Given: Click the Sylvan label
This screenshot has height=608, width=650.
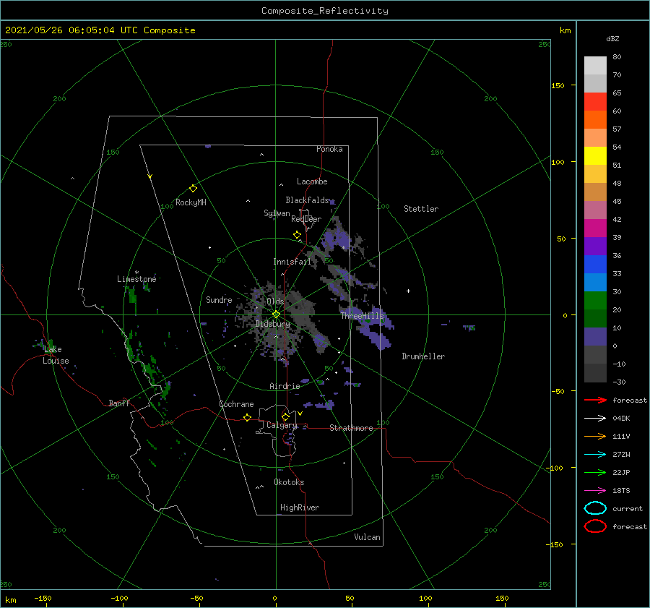Looking at the screenshot, I should [277, 213].
